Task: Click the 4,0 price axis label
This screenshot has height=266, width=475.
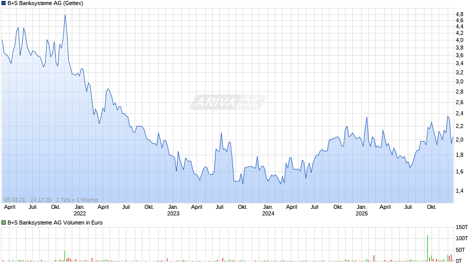Action: (x=459, y=40)
